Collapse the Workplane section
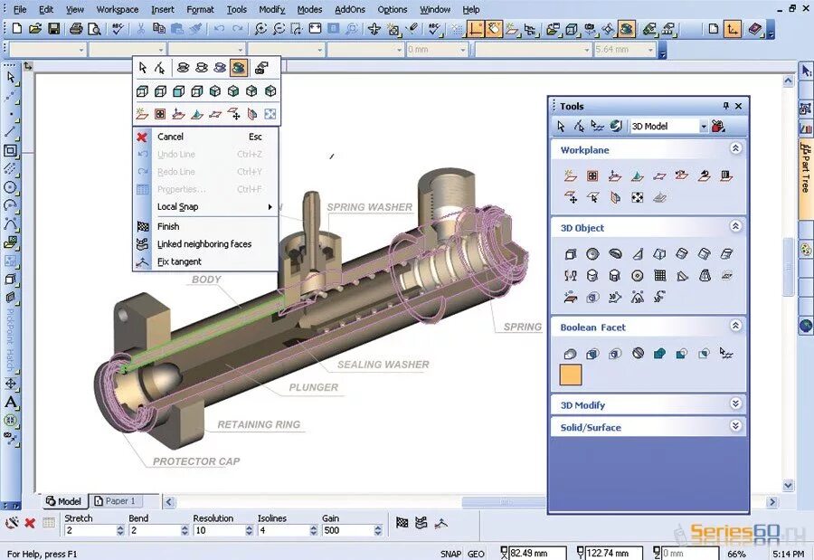This screenshot has height=560, width=814. 735,148
